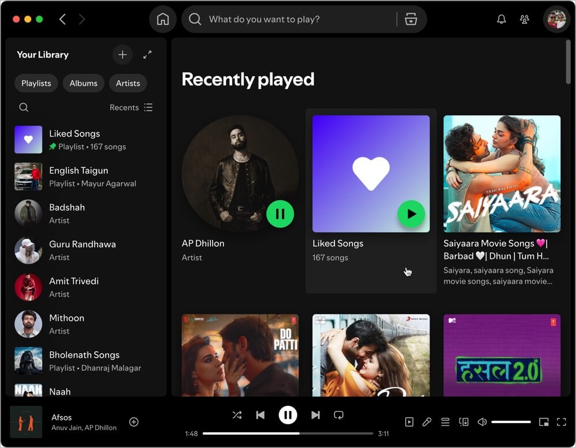This screenshot has width=576, height=448.
Task: Open the Do Patti album cover
Action: tap(240, 355)
